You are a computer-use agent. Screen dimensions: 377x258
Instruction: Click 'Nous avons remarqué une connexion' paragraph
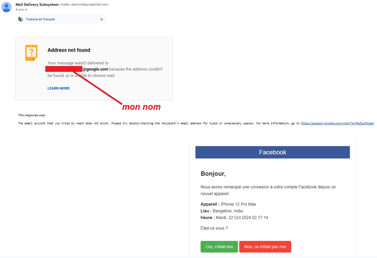[268, 190]
